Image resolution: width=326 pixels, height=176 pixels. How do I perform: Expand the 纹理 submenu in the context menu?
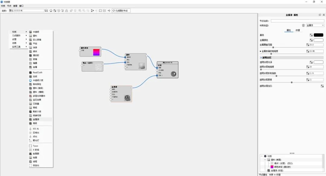pos(19,39)
